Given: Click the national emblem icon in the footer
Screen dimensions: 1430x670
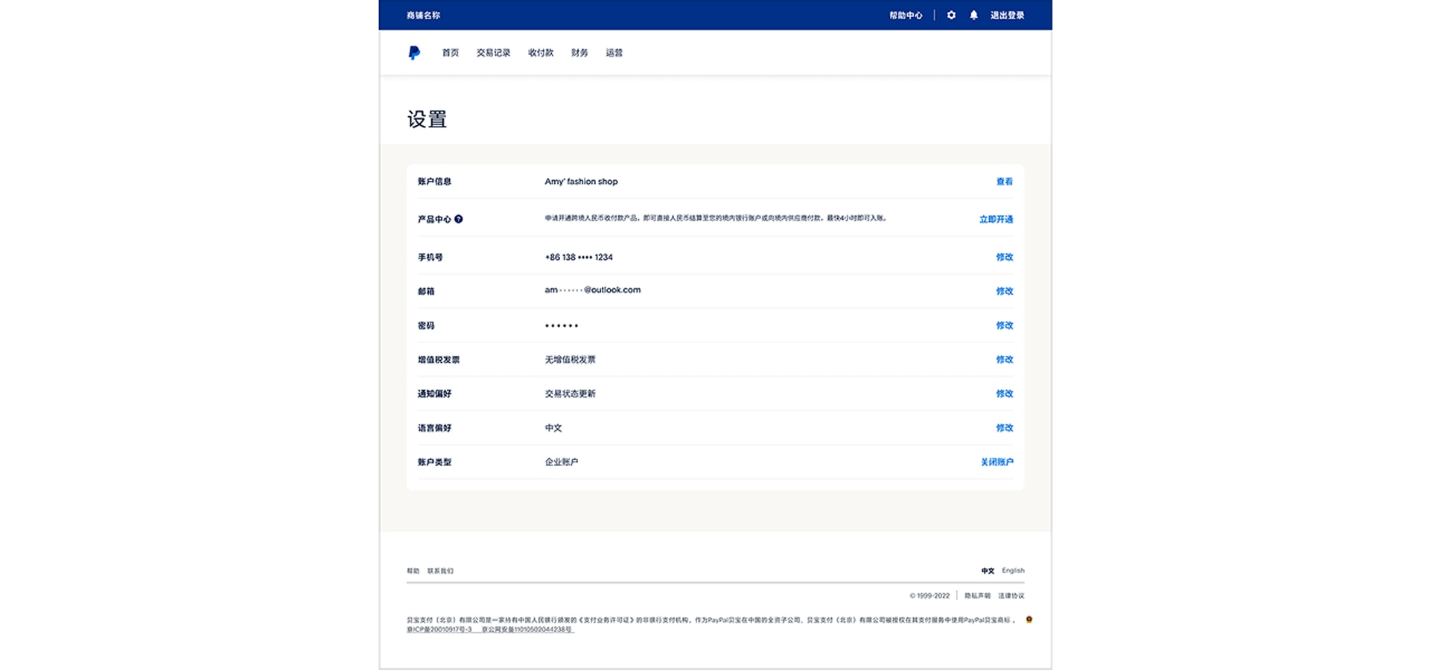Looking at the screenshot, I should pos(1030,621).
